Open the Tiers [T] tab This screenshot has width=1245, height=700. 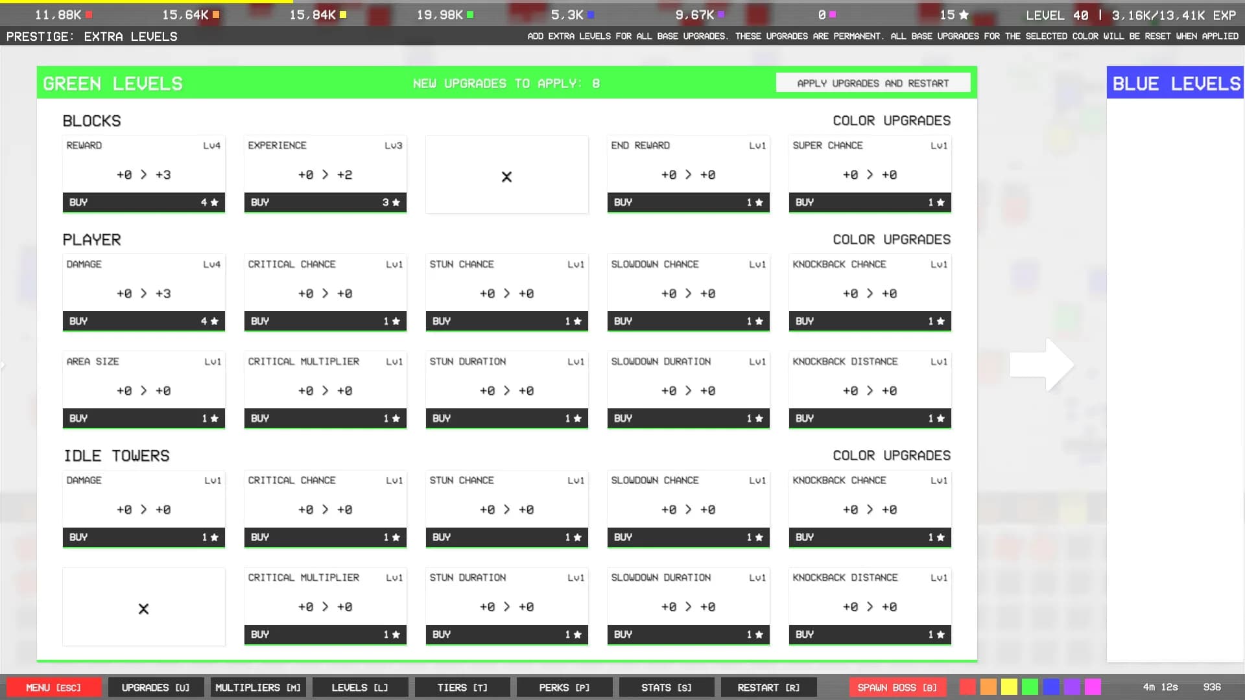462,688
